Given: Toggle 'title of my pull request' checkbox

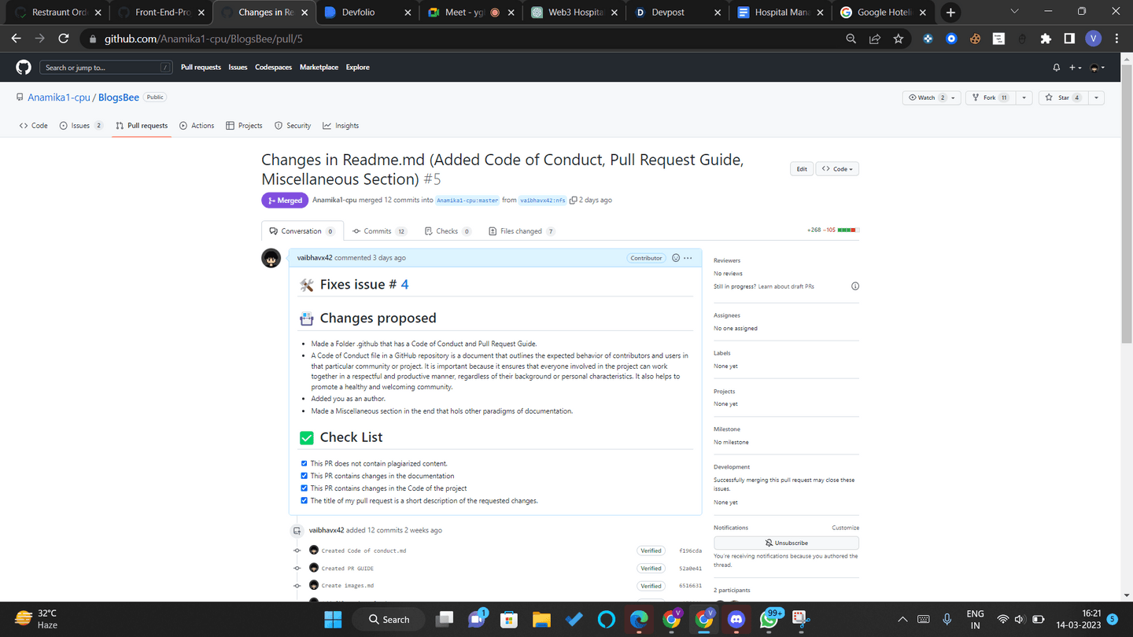Looking at the screenshot, I should 304,501.
